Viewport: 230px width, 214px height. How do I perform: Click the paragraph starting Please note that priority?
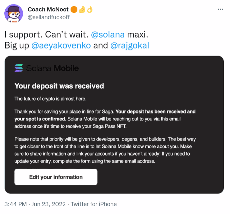tap(105, 150)
